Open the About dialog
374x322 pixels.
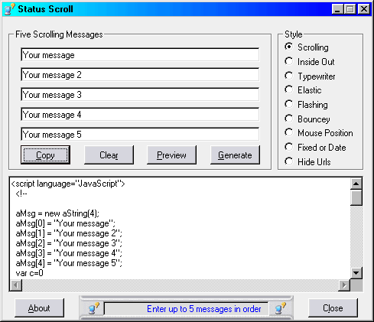39,308
